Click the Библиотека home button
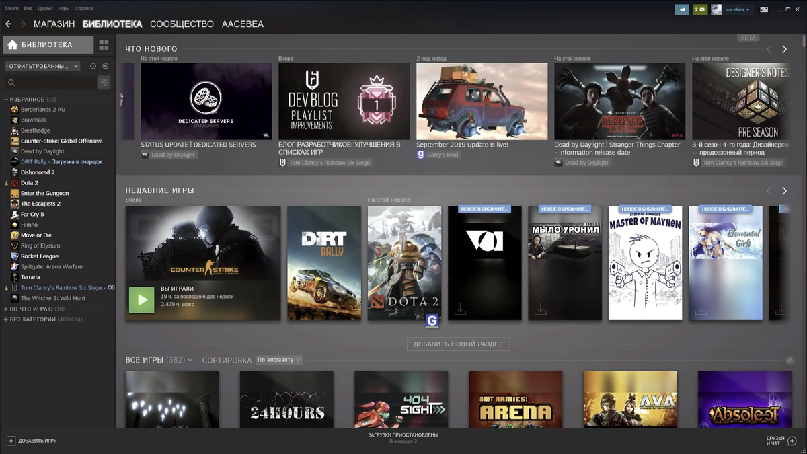Screen dimensions: 807x454 point(48,45)
